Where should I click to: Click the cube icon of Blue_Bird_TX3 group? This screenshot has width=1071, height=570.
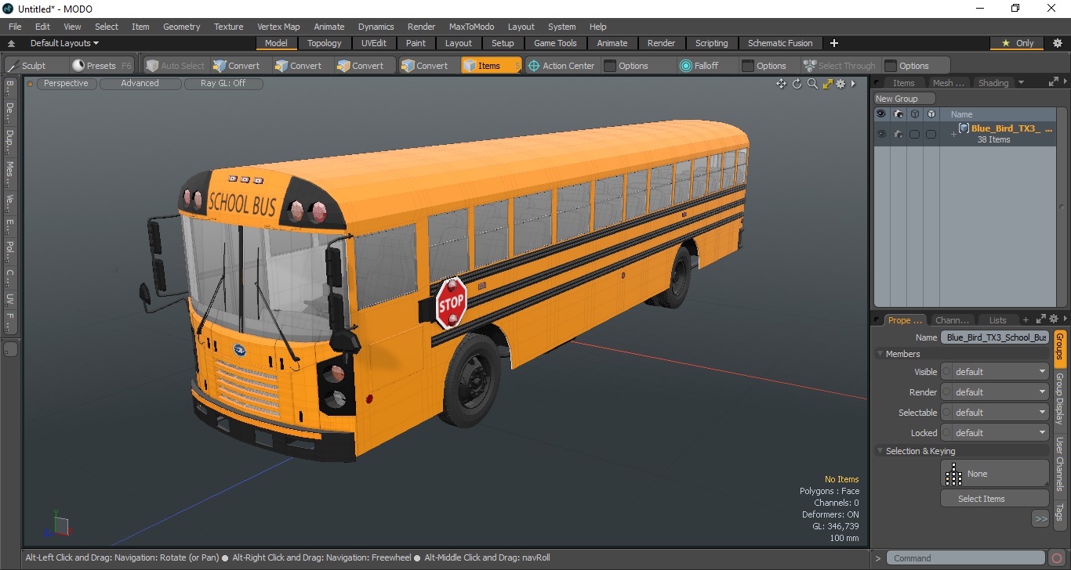[964, 128]
